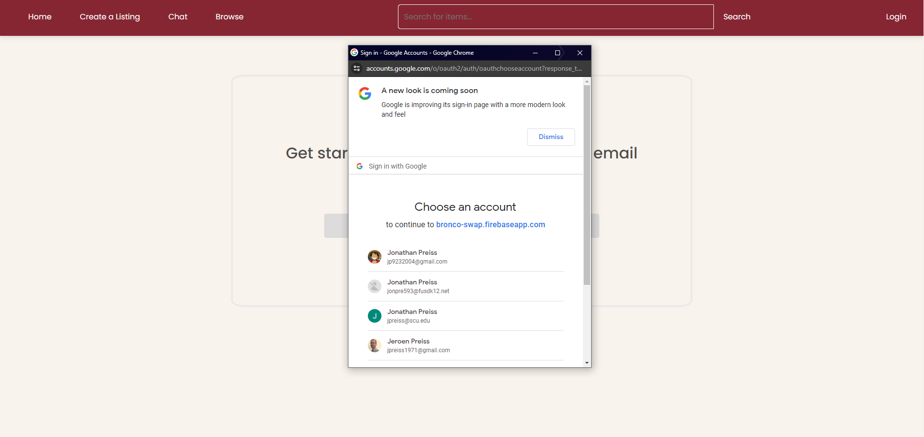Click Chrome popup title bar Google favicon
This screenshot has height=437, width=924.
pos(354,52)
